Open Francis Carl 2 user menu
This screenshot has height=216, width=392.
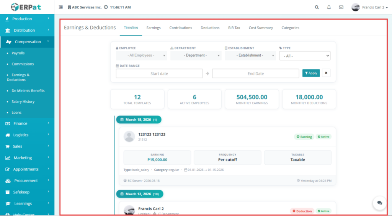click(369, 7)
